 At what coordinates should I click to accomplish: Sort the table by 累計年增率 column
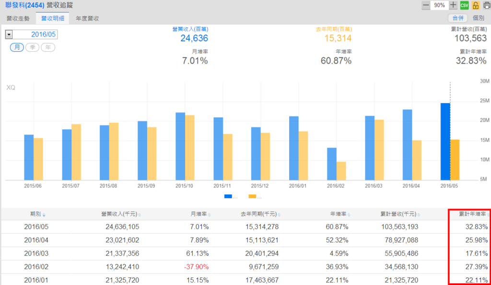click(x=474, y=214)
